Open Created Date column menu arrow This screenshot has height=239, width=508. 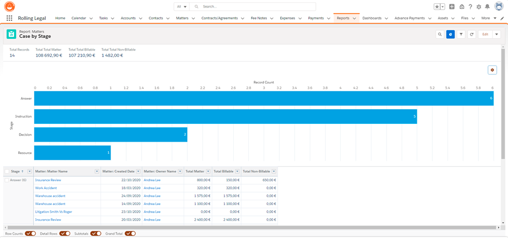tap(138, 172)
